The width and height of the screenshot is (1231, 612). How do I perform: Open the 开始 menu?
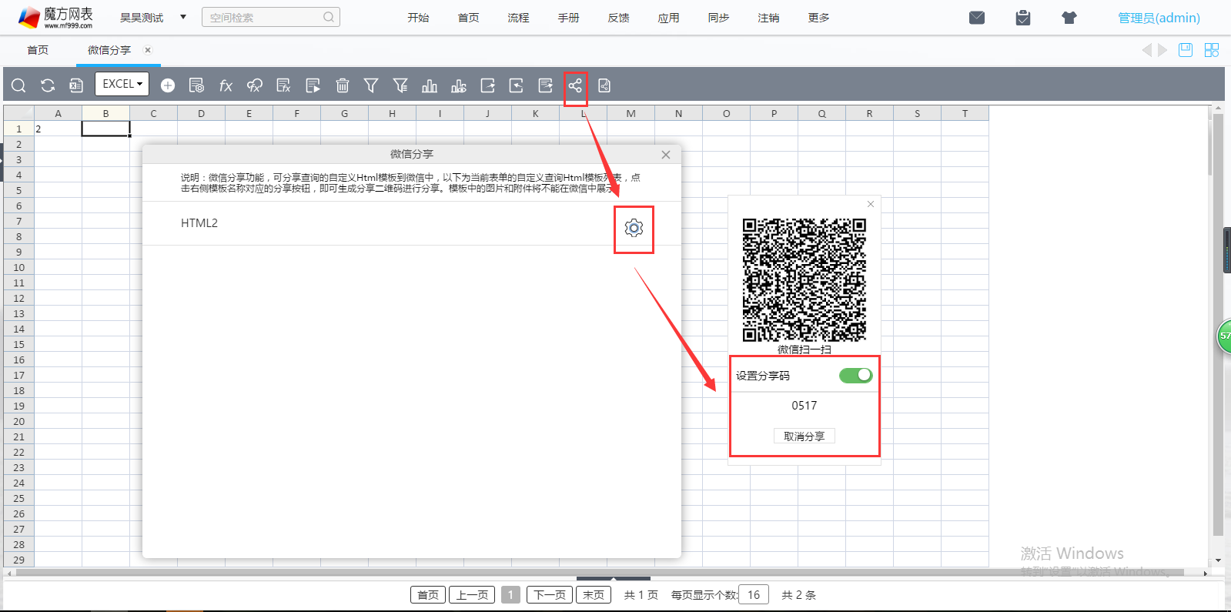(x=418, y=18)
